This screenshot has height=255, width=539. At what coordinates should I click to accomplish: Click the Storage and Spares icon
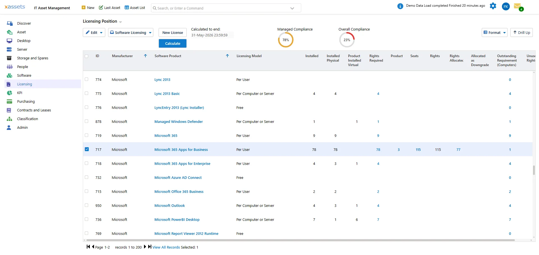point(10,58)
